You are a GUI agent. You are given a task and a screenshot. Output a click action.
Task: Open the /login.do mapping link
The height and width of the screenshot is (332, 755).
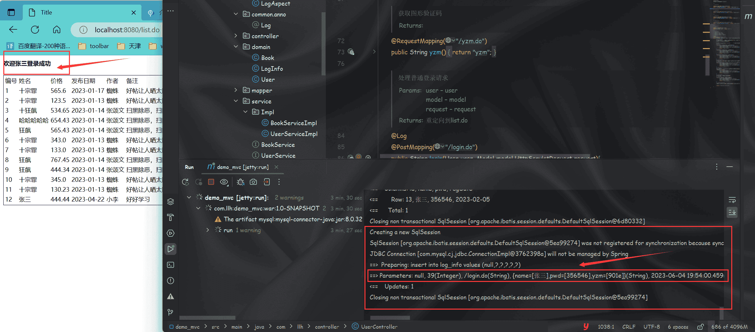coord(461,147)
